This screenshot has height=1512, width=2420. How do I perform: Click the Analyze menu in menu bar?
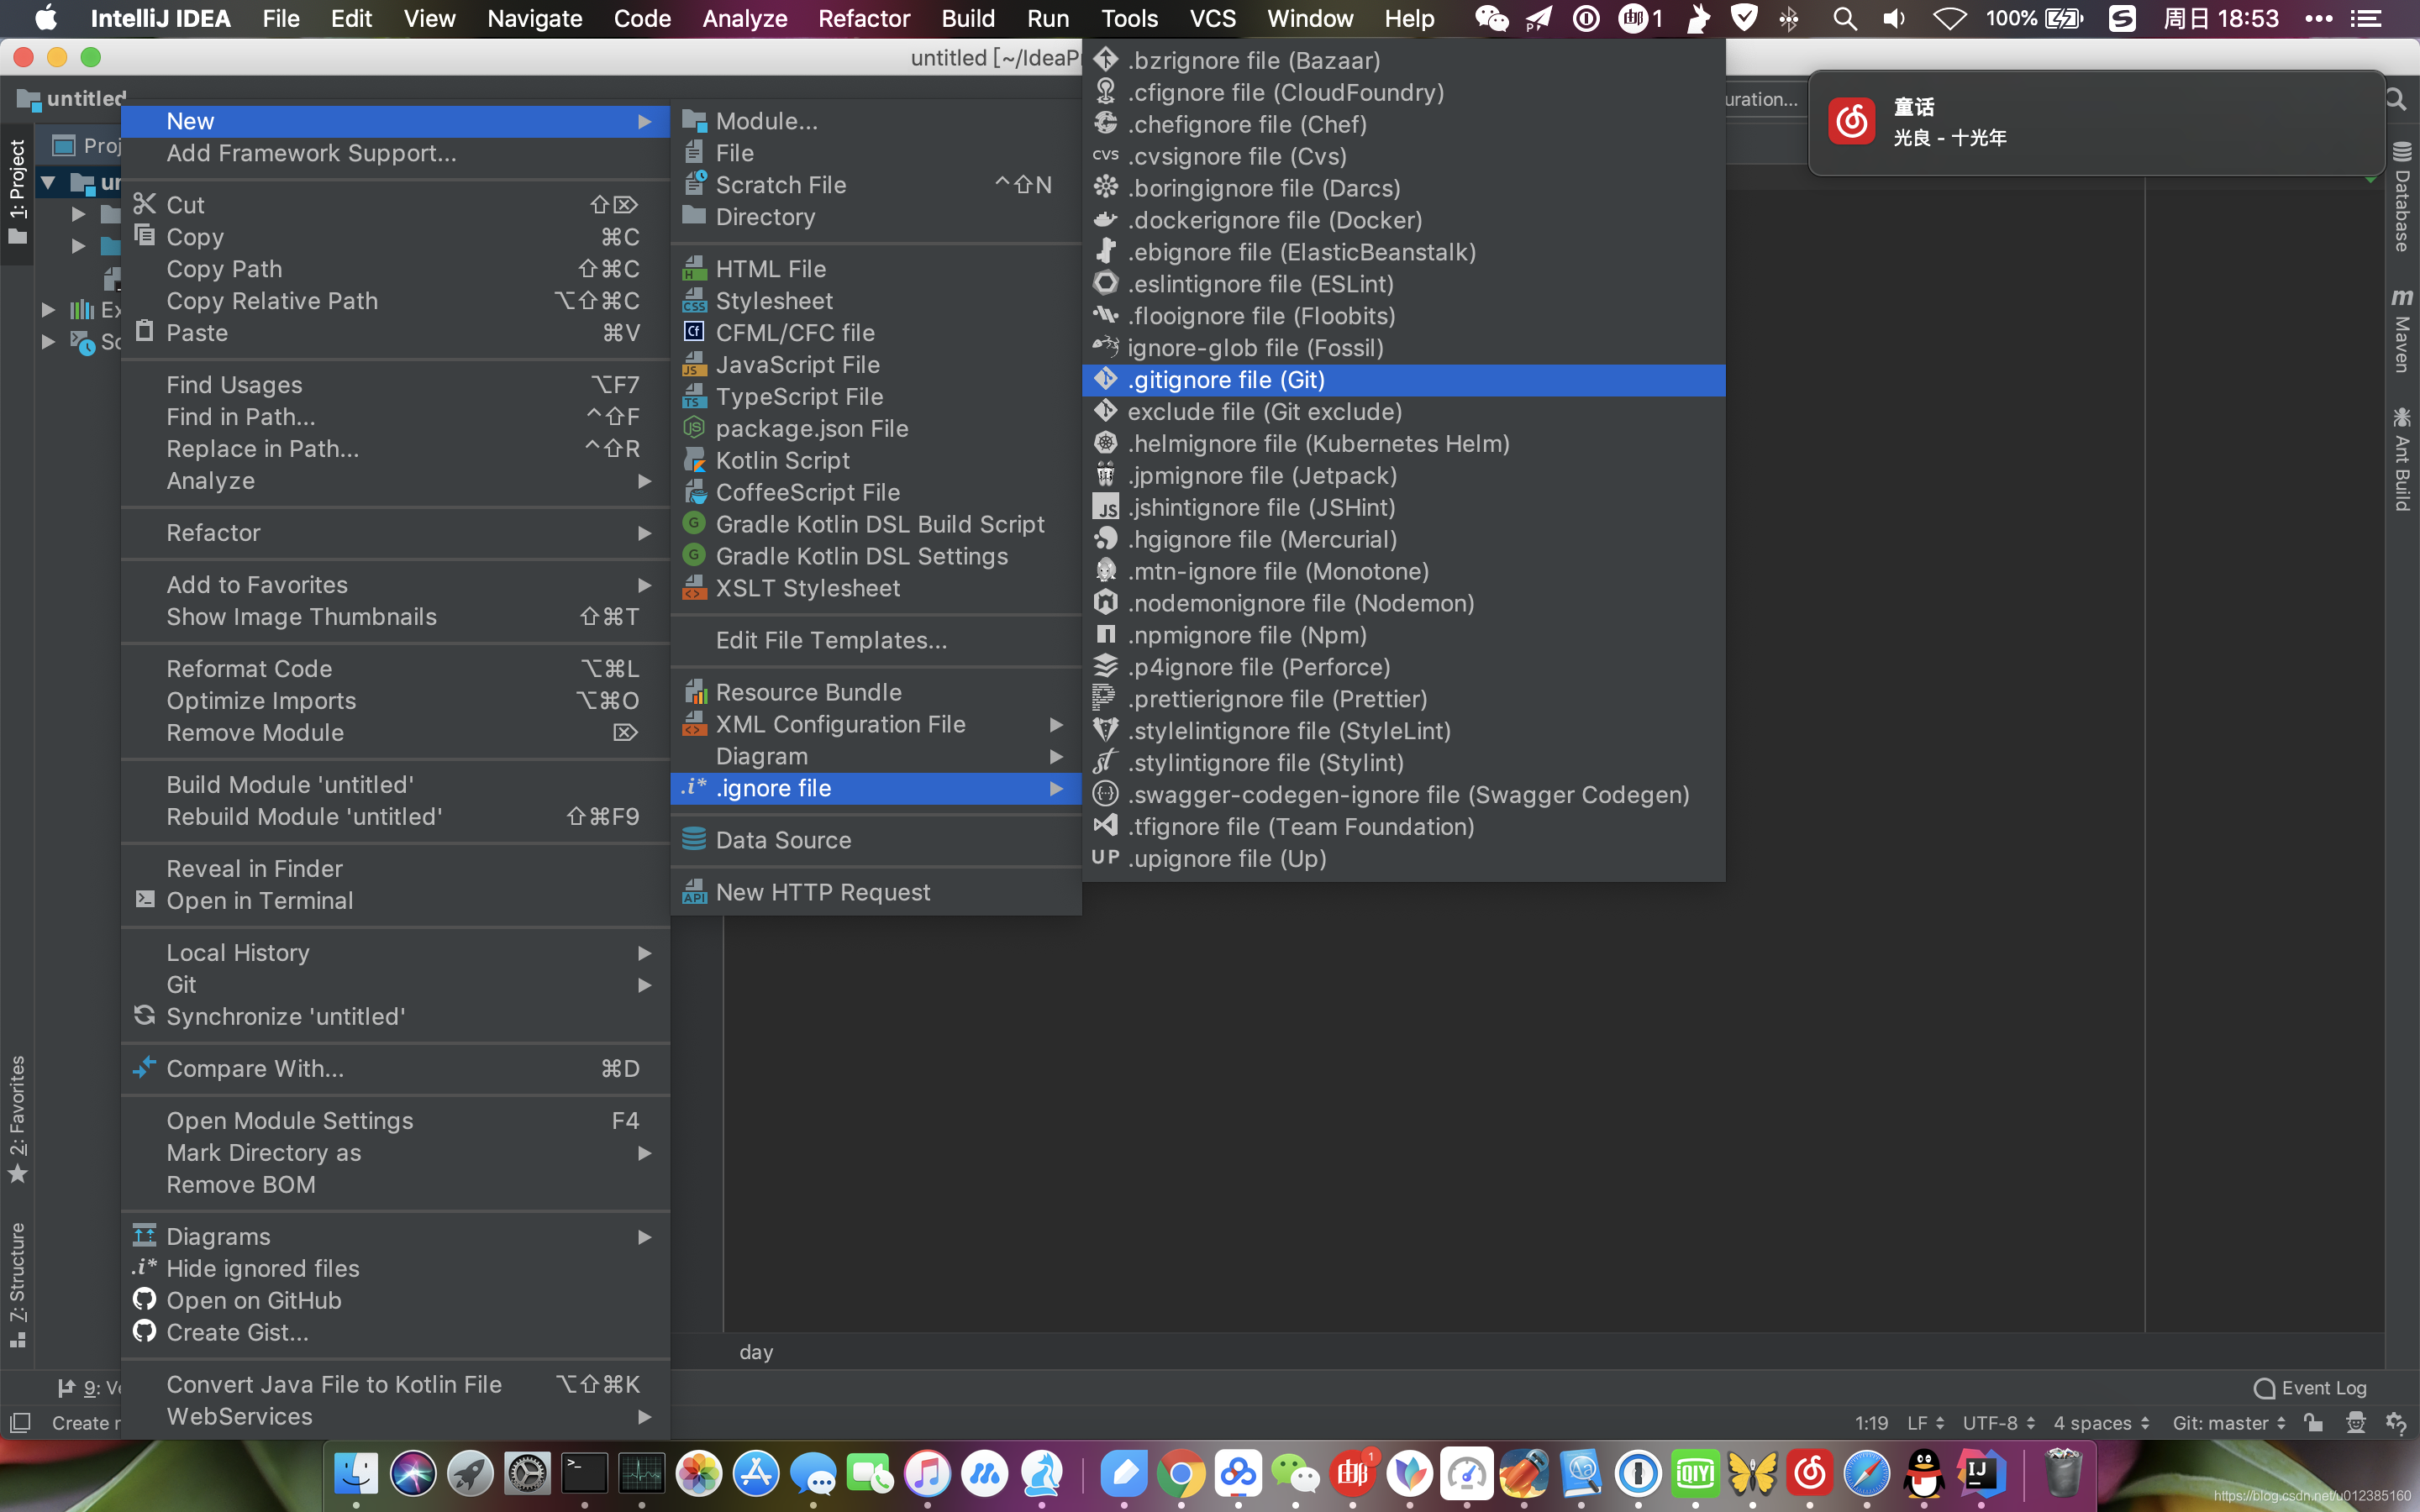coord(745,19)
